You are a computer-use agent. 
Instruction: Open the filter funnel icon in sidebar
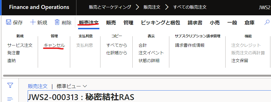pos(10,85)
